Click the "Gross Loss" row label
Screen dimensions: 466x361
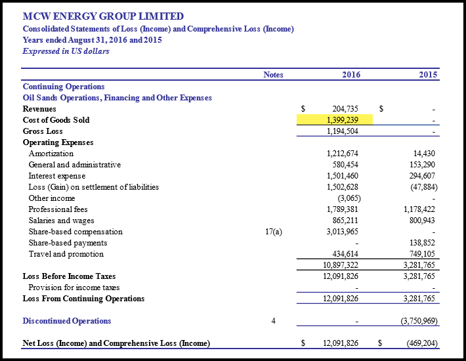(43, 131)
